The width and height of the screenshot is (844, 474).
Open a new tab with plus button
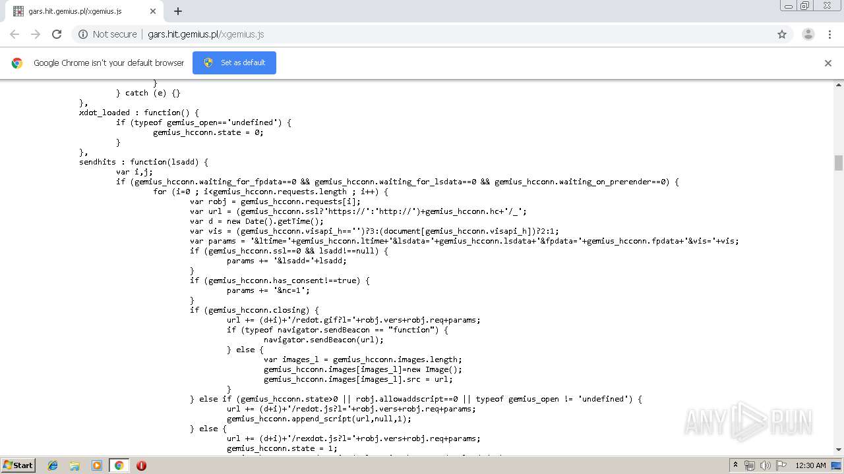(178, 11)
